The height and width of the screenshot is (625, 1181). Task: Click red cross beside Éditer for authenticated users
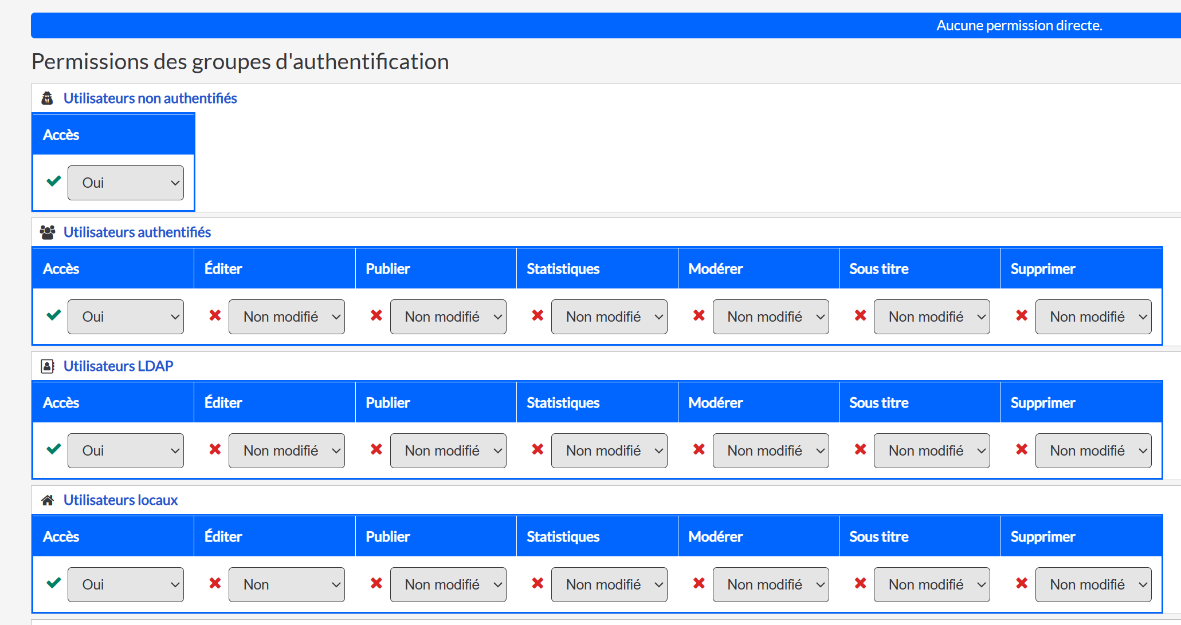(215, 315)
